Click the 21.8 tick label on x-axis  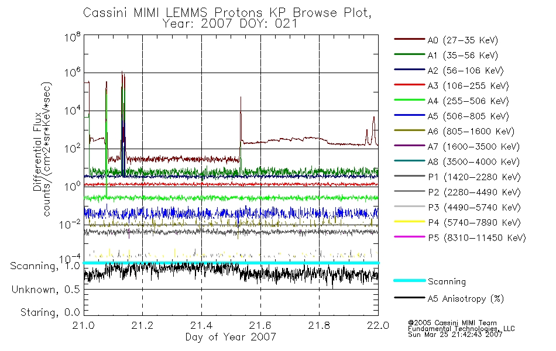click(x=319, y=325)
